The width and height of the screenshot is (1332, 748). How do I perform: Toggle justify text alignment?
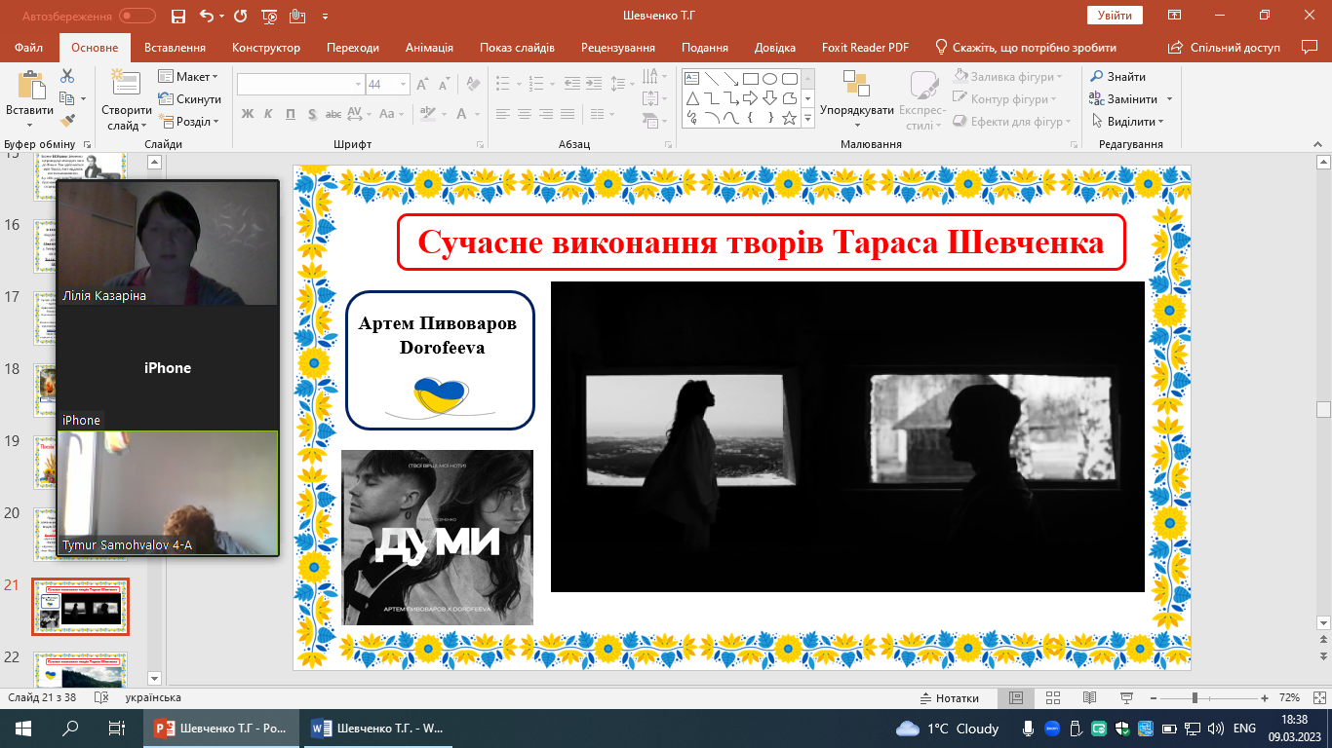point(569,114)
